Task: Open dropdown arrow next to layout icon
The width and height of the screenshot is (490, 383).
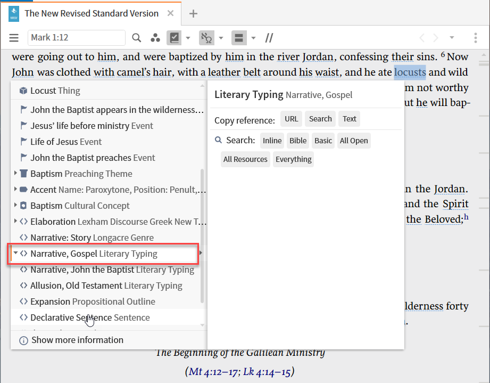Action: pos(253,38)
